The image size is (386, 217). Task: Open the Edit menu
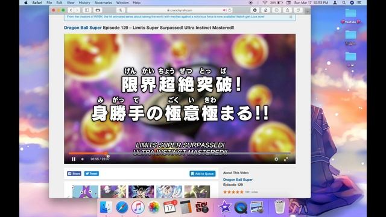(59, 2)
